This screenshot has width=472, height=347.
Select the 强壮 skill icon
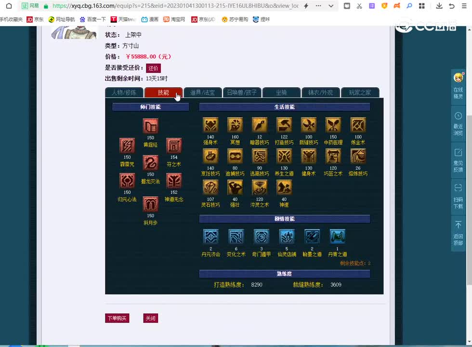point(235,187)
